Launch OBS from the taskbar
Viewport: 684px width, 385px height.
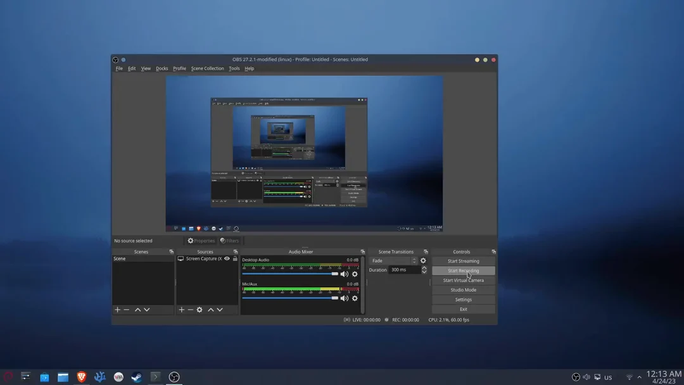pos(174,377)
